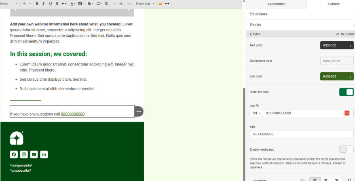Image resolution: width=355 pixels, height=181 pixels.
Task: Underline the selected text
Action: coord(51,4)
